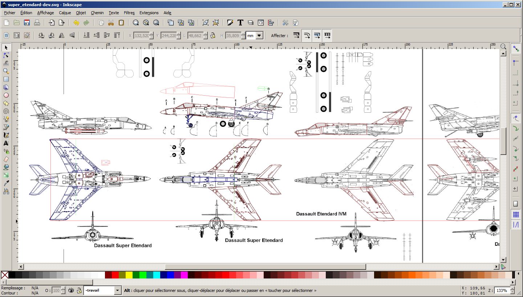The image size is (523, 297).
Task: Select the Node editing tool
Action: pyautogui.click(x=6, y=55)
